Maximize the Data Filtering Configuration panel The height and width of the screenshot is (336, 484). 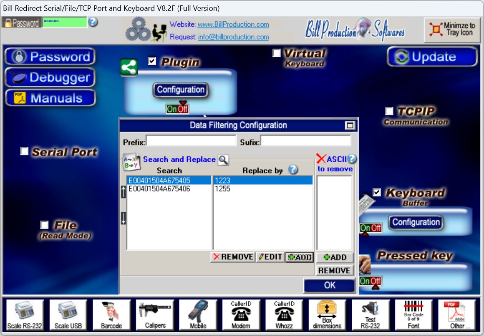point(350,125)
